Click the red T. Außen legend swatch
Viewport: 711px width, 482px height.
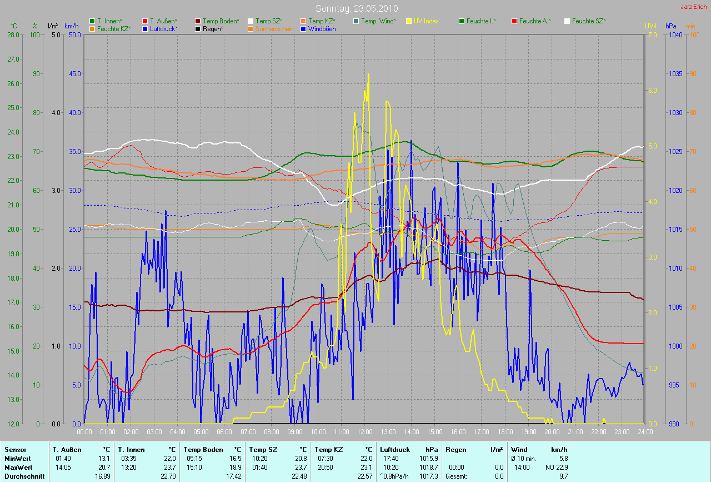[145, 21]
